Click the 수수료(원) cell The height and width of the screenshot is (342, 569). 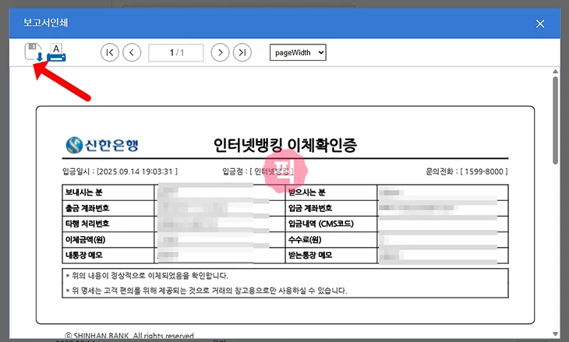331,240
